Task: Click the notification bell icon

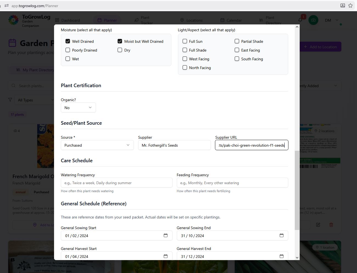Action: coord(300,20)
